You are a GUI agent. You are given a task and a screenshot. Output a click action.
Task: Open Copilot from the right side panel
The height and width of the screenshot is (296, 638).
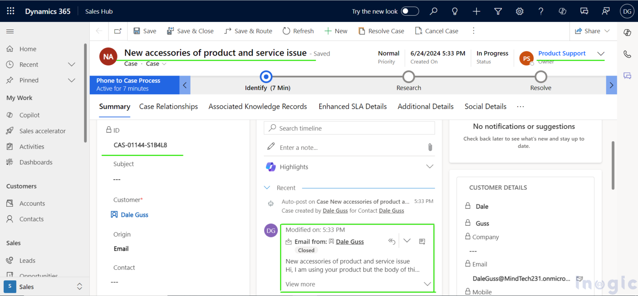pos(627,32)
